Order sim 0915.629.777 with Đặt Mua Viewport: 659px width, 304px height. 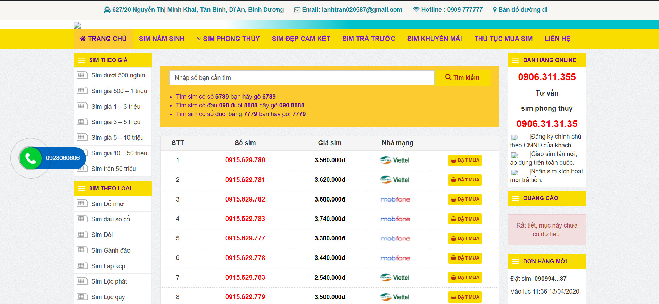465,238
